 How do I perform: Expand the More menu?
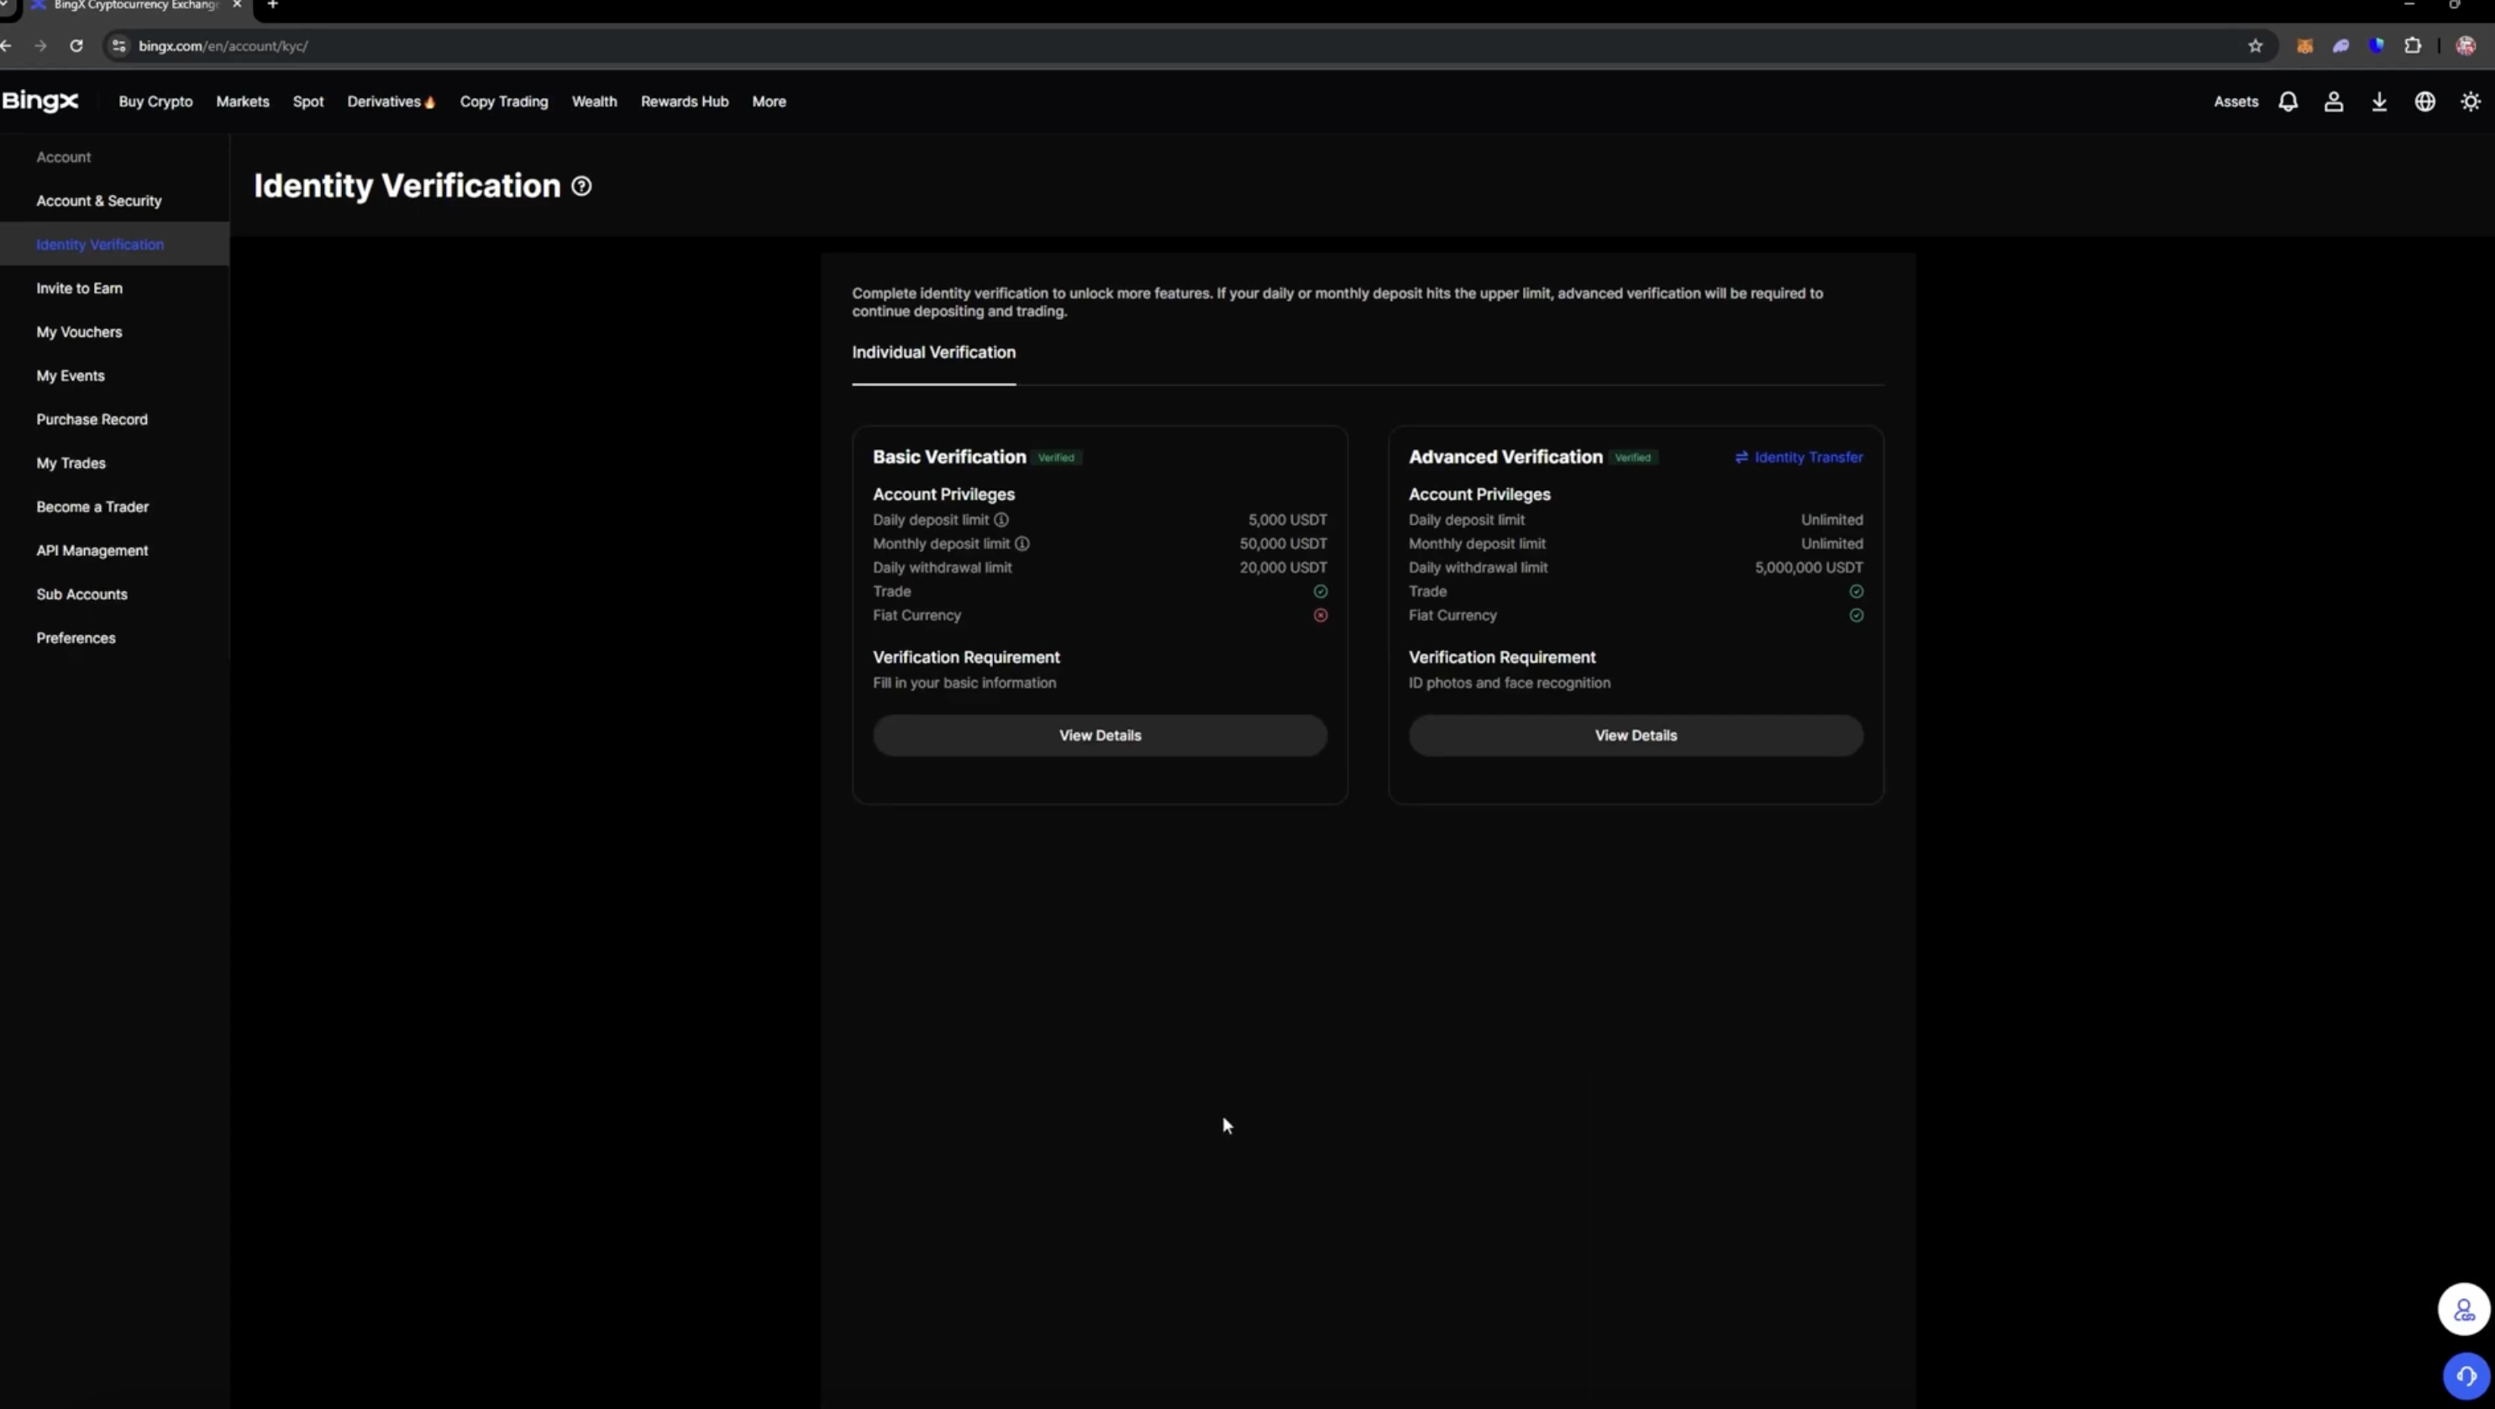[x=769, y=102]
